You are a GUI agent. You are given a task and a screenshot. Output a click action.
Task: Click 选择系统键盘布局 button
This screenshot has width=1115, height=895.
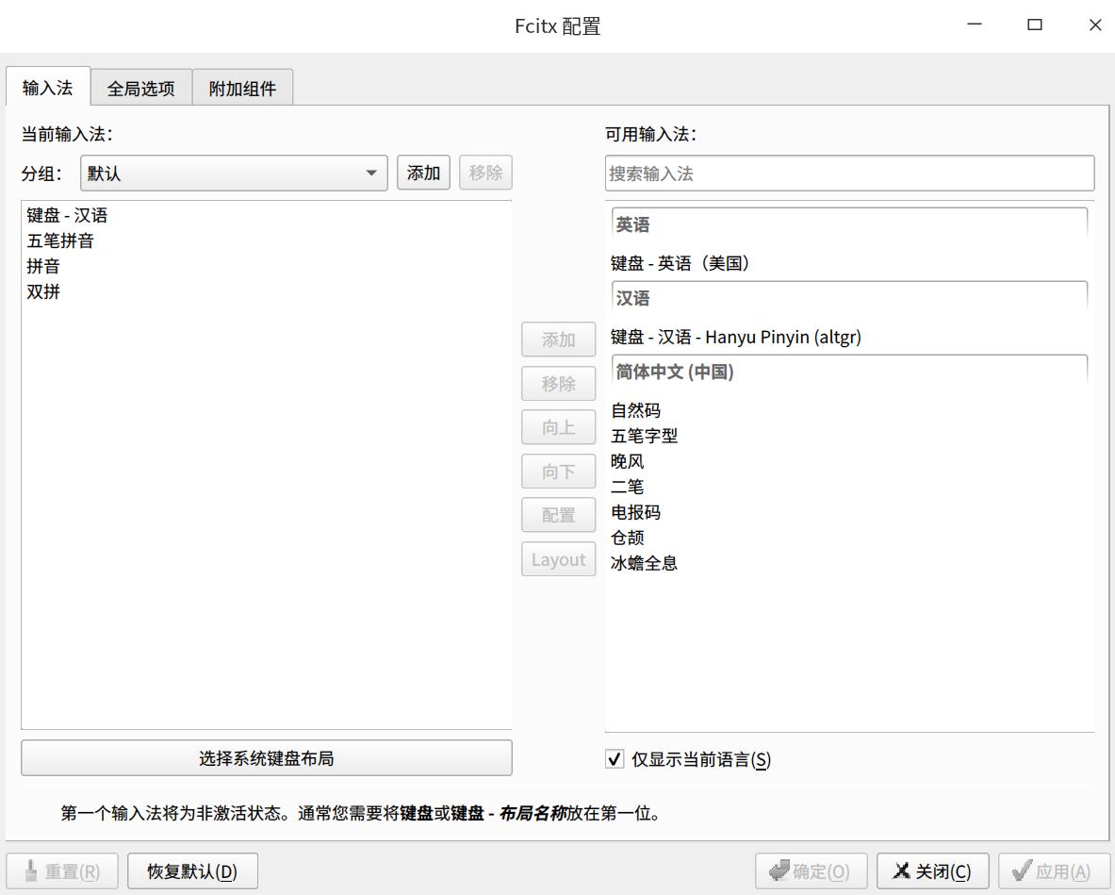pos(266,757)
